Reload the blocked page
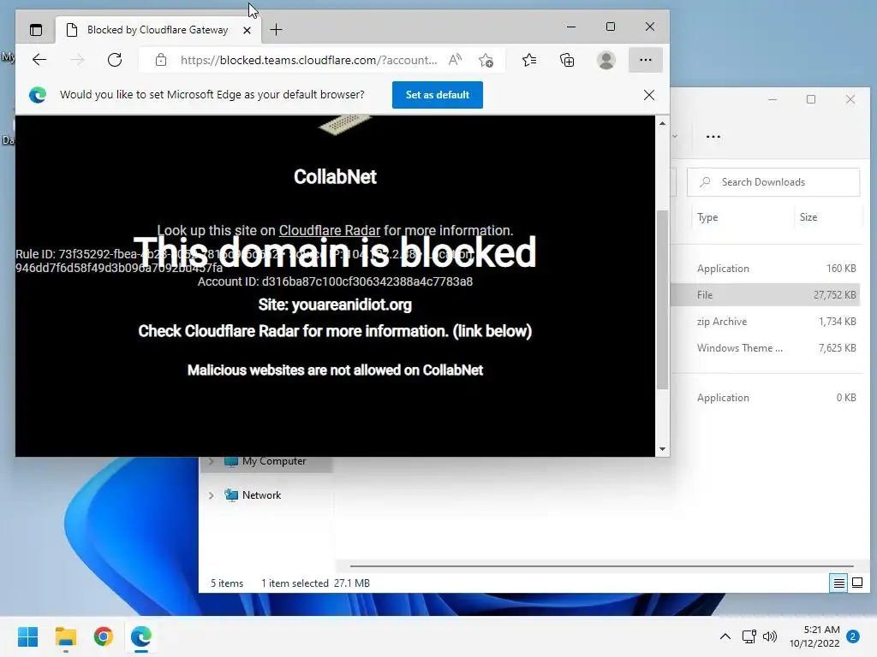 click(x=115, y=60)
